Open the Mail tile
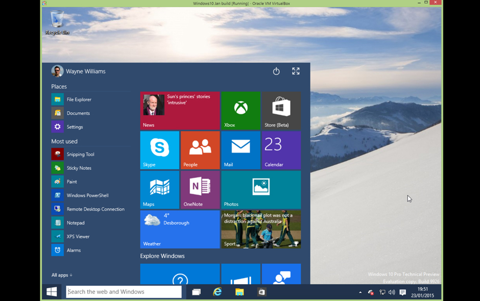 pos(241,150)
